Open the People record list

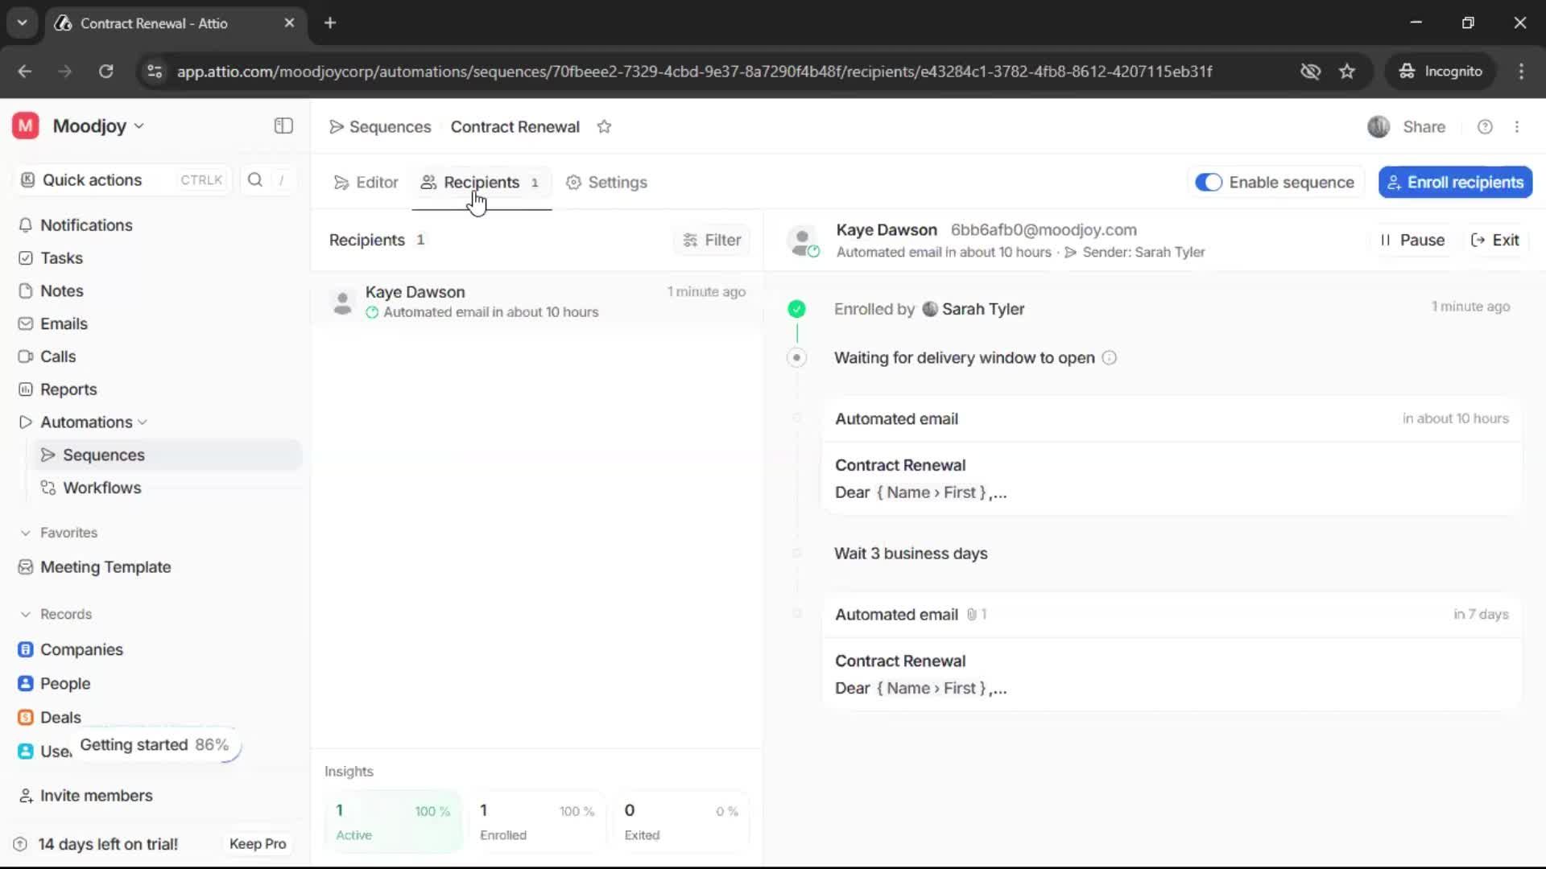click(x=64, y=683)
